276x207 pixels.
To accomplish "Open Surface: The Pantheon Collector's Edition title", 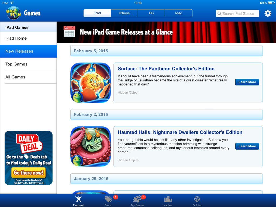I will pyautogui.click(x=166, y=69).
